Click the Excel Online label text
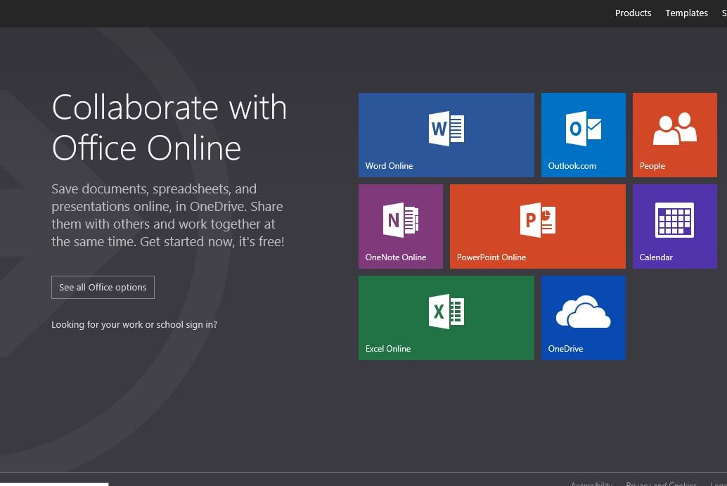This screenshot has width=727, height=486. pyautogui.click(x=388, y=349)
